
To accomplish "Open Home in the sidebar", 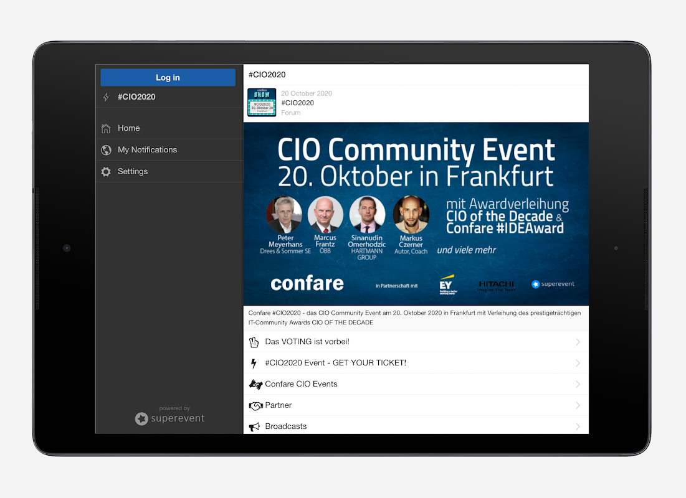I will (169, 128).
